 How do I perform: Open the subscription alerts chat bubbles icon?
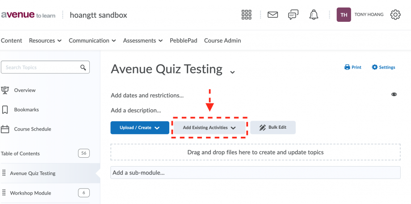click(293, 15)
